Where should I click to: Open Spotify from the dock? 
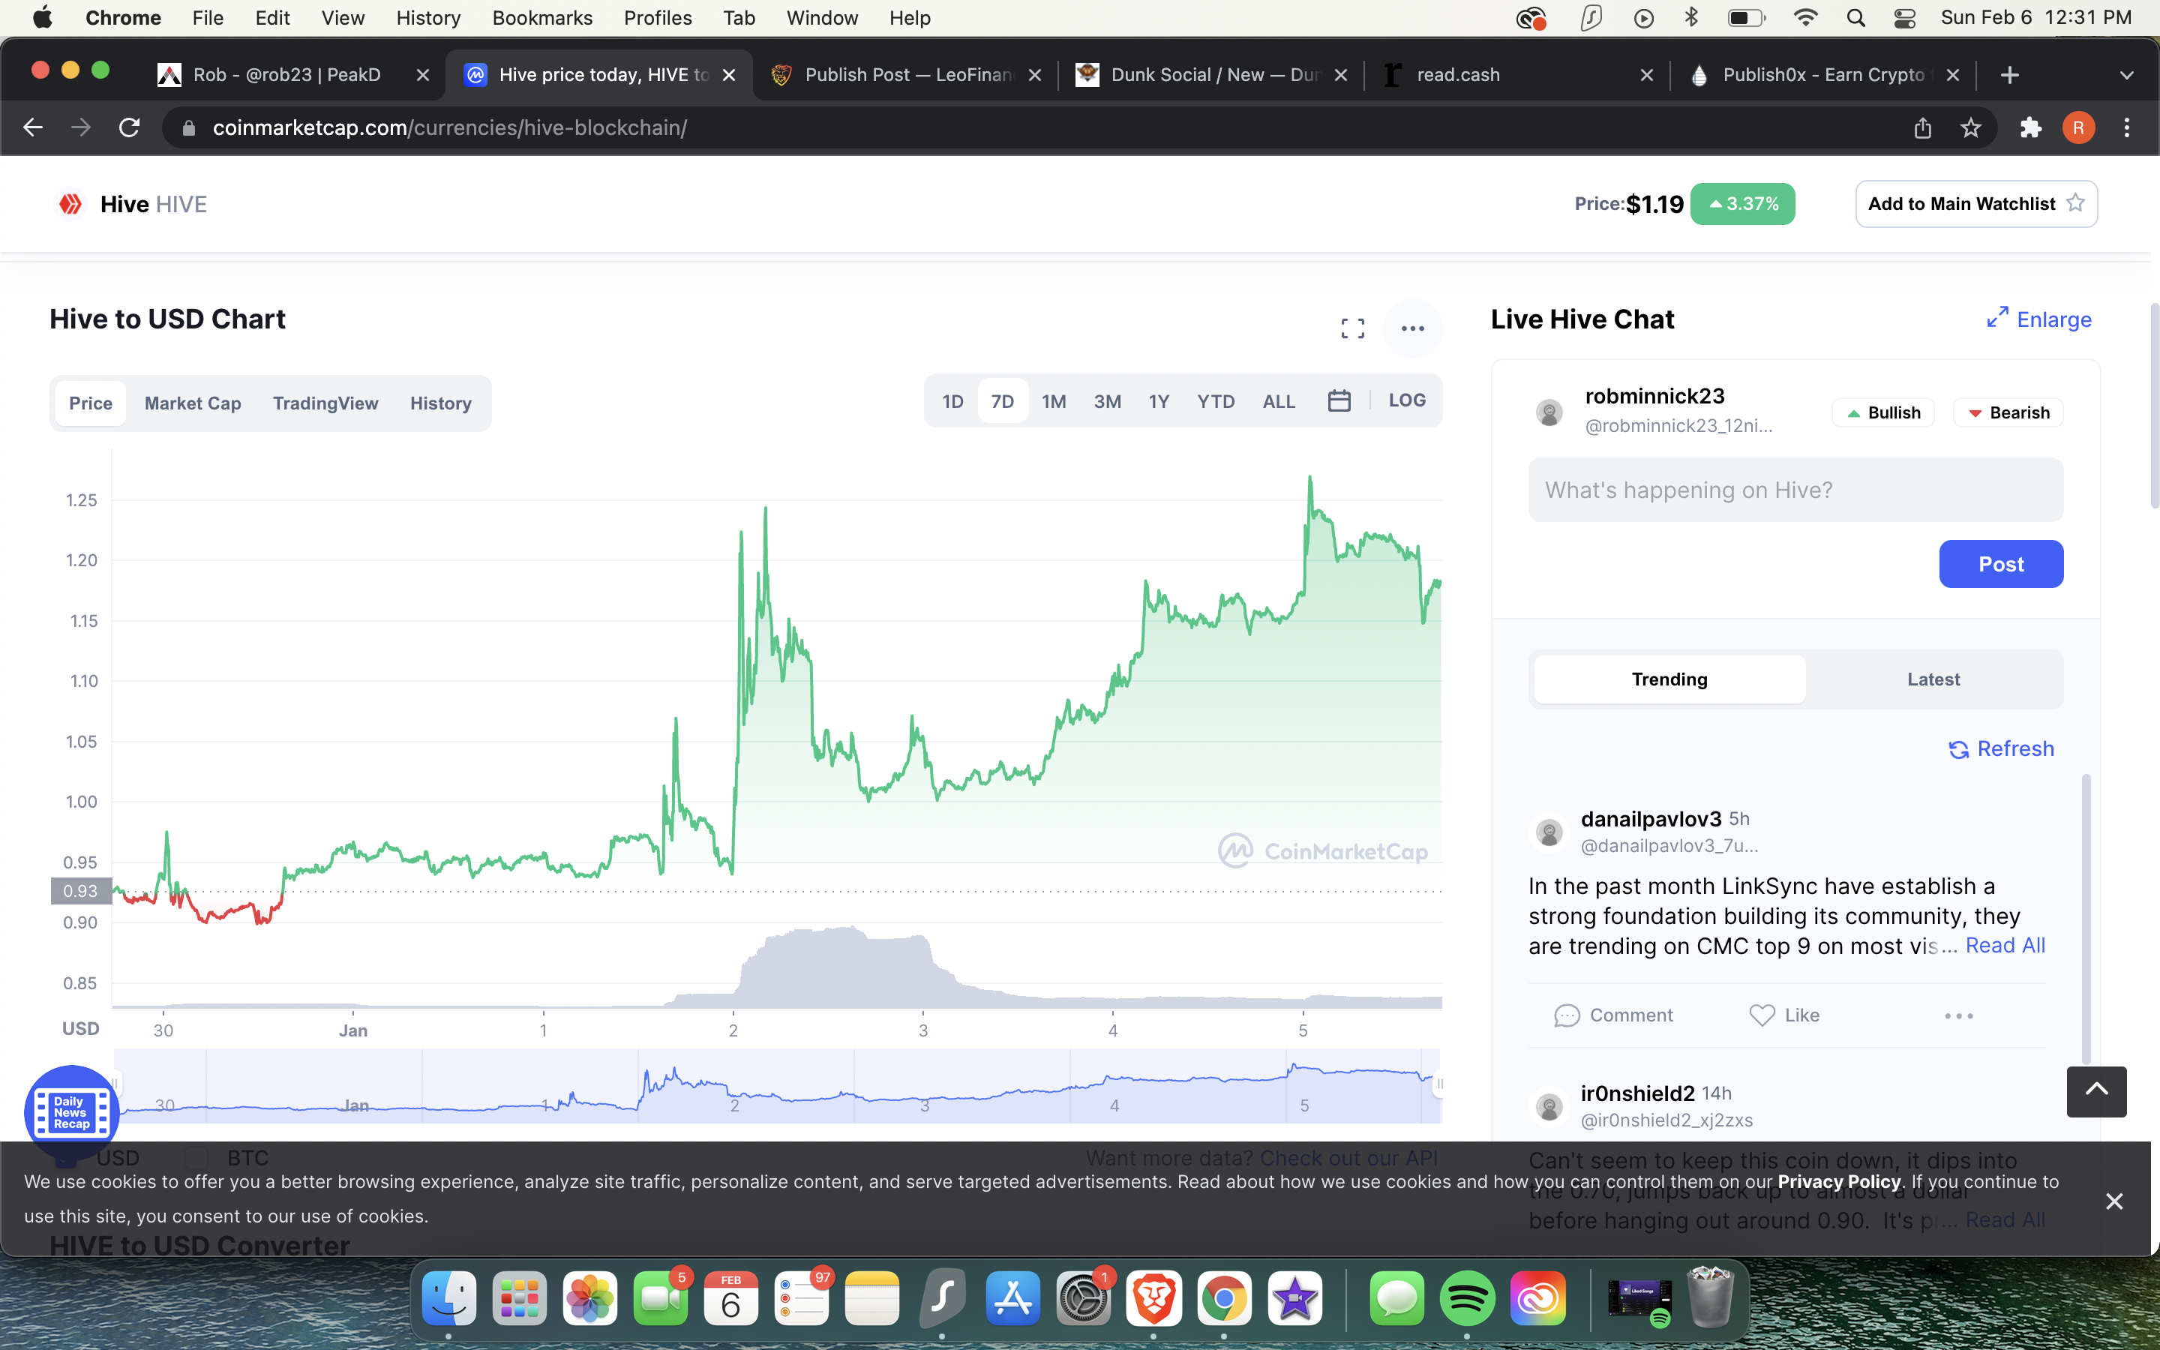coord(1466,1297)
